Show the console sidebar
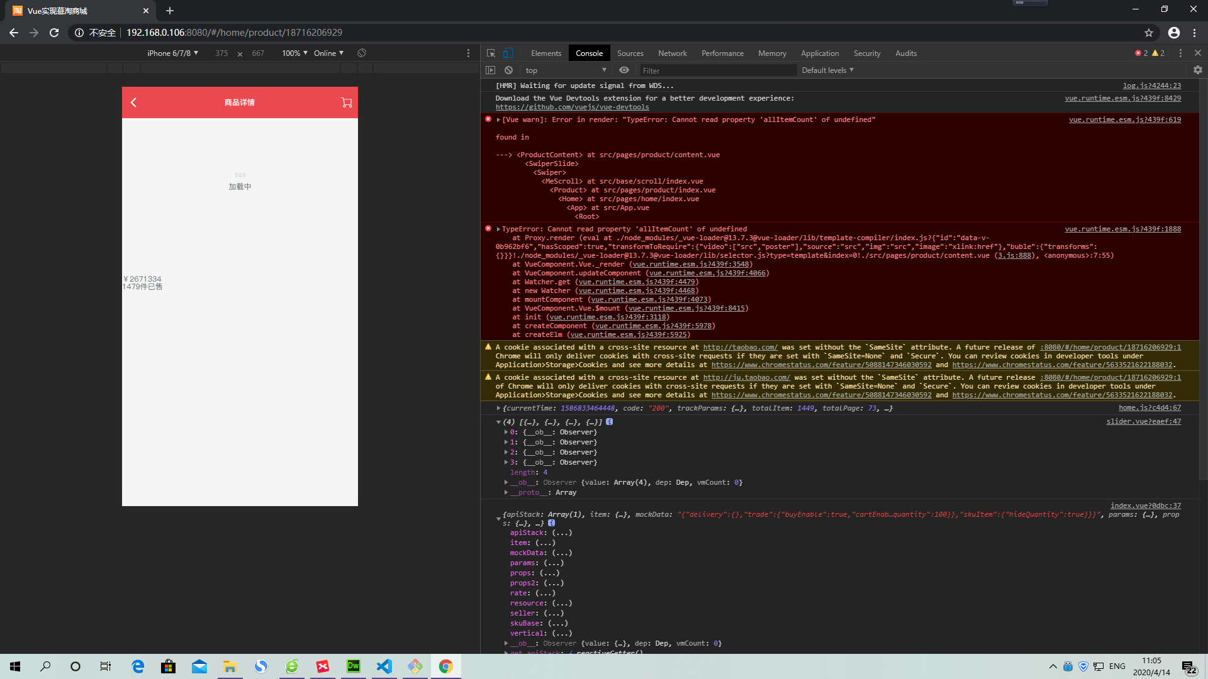The height and width of the screenshot is (679, 1208). coord(491,70)
